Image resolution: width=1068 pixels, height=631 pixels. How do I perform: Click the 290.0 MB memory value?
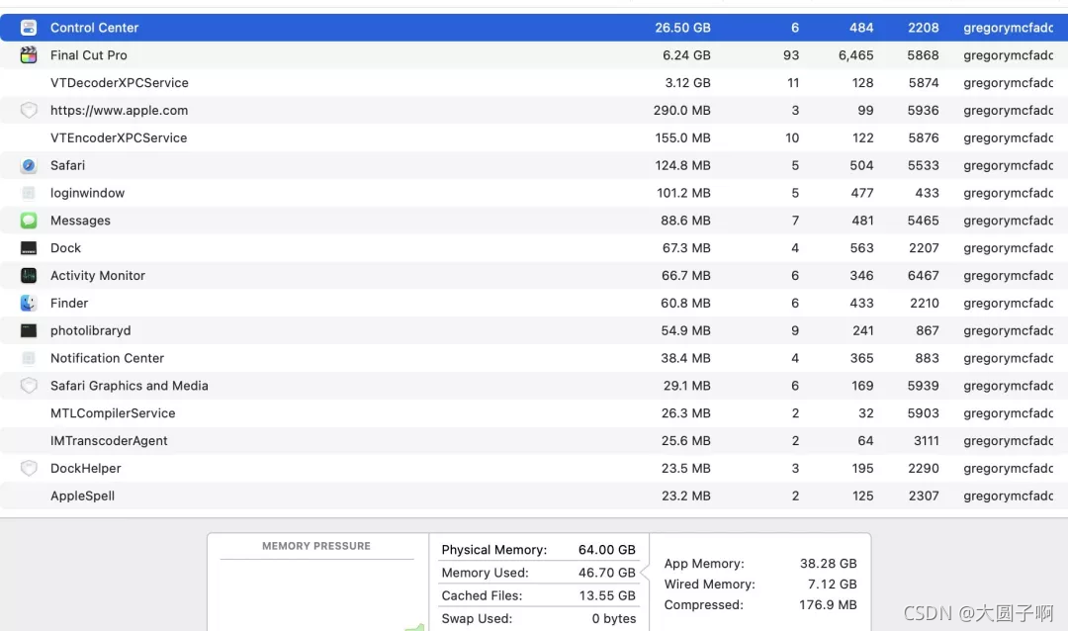click(681, 111)
